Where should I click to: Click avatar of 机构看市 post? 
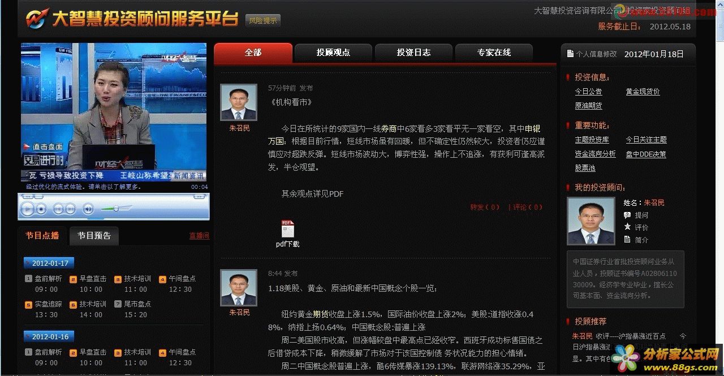pyautogui.click(x=239, y=102)
